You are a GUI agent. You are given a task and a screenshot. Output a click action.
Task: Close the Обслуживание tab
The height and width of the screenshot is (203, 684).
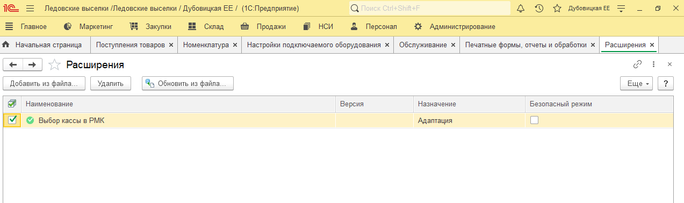[x=453, y=45]
